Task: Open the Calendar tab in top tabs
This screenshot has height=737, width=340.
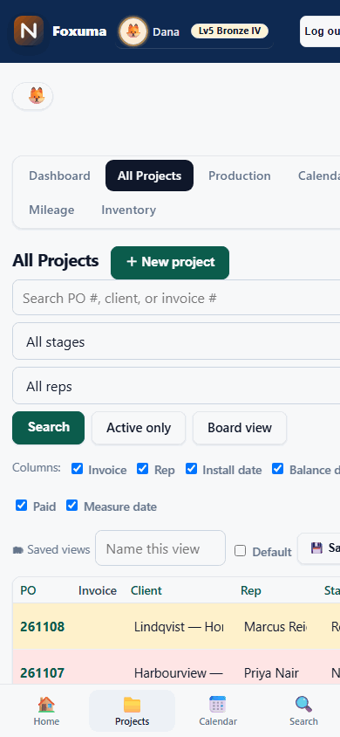Action: coord(319,176)
